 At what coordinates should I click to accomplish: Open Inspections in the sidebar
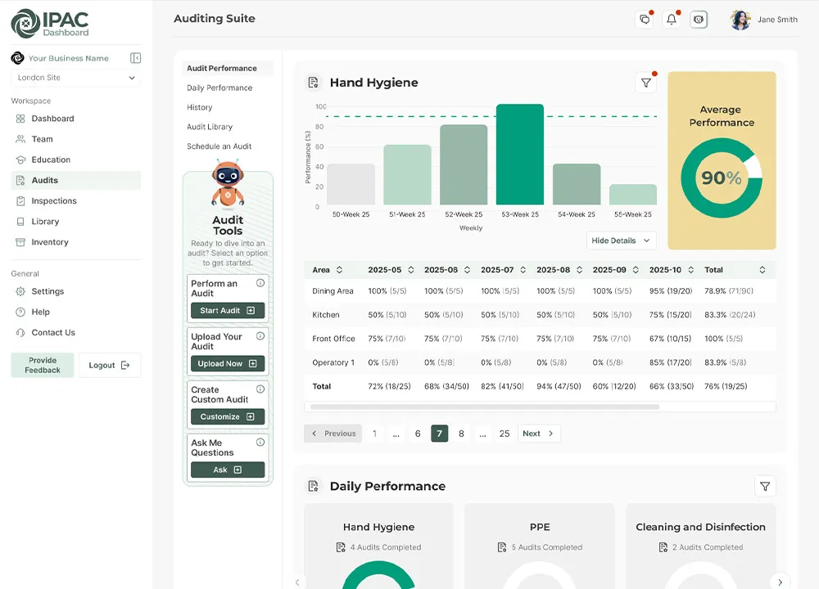pyautogui.click(x=75, y=201)
